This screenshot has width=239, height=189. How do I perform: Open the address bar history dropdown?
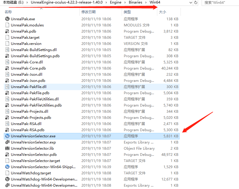pyautogui.click(x=190, y=2)
